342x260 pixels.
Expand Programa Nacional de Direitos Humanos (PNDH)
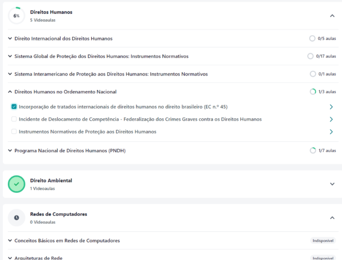pyautogui.click(x=10, y=150)
